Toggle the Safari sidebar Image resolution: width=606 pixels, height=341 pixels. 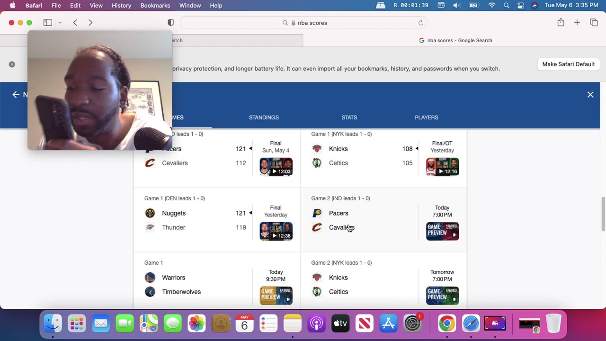48,23
